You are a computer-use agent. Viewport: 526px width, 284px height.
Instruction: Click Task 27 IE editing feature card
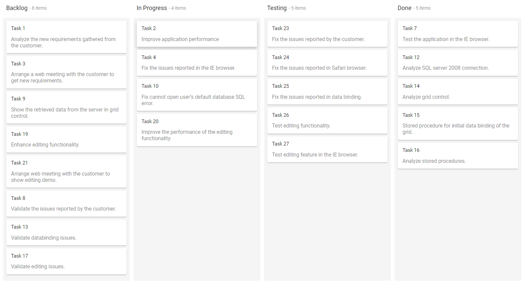click(x=327, y=149)
